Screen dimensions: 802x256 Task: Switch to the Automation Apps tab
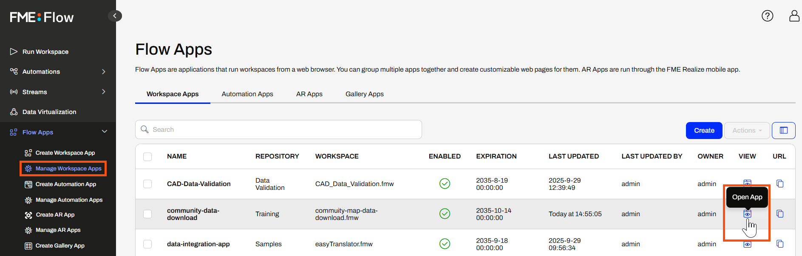tap(247, 94)
